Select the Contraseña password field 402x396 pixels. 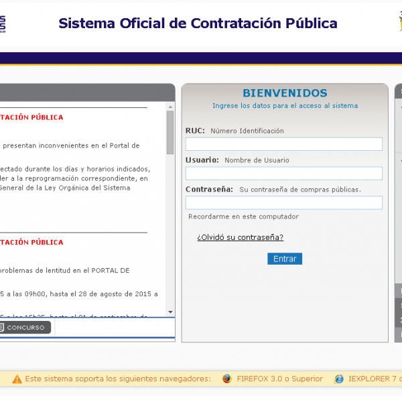(x=283, y=202)
